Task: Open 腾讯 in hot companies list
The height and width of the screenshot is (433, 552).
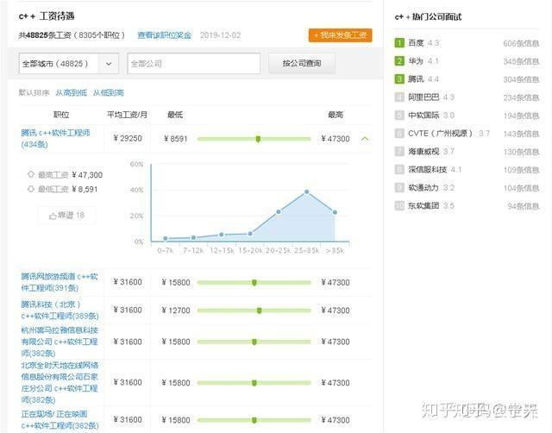Action: tap(416, 79)
